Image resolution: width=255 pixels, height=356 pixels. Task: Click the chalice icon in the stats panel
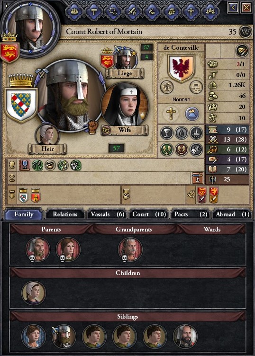tap(167, 133)
